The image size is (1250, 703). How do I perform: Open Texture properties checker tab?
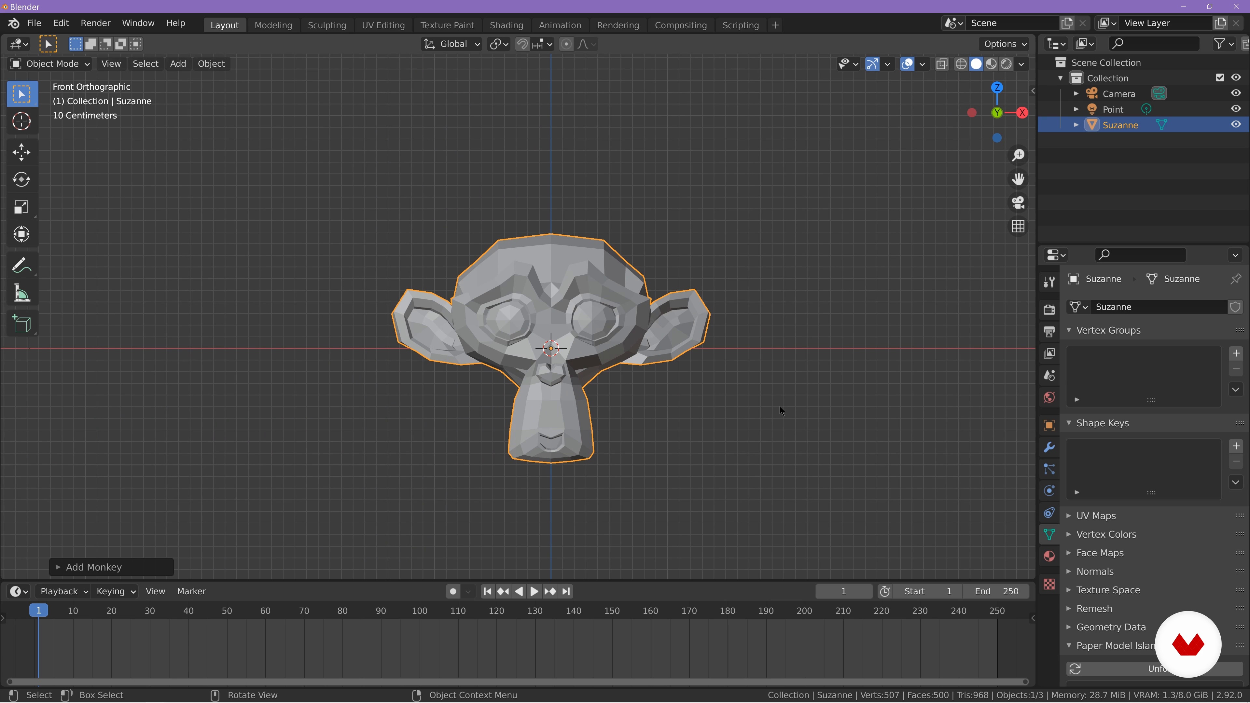pyautogui.click(x=1049, y=584)
